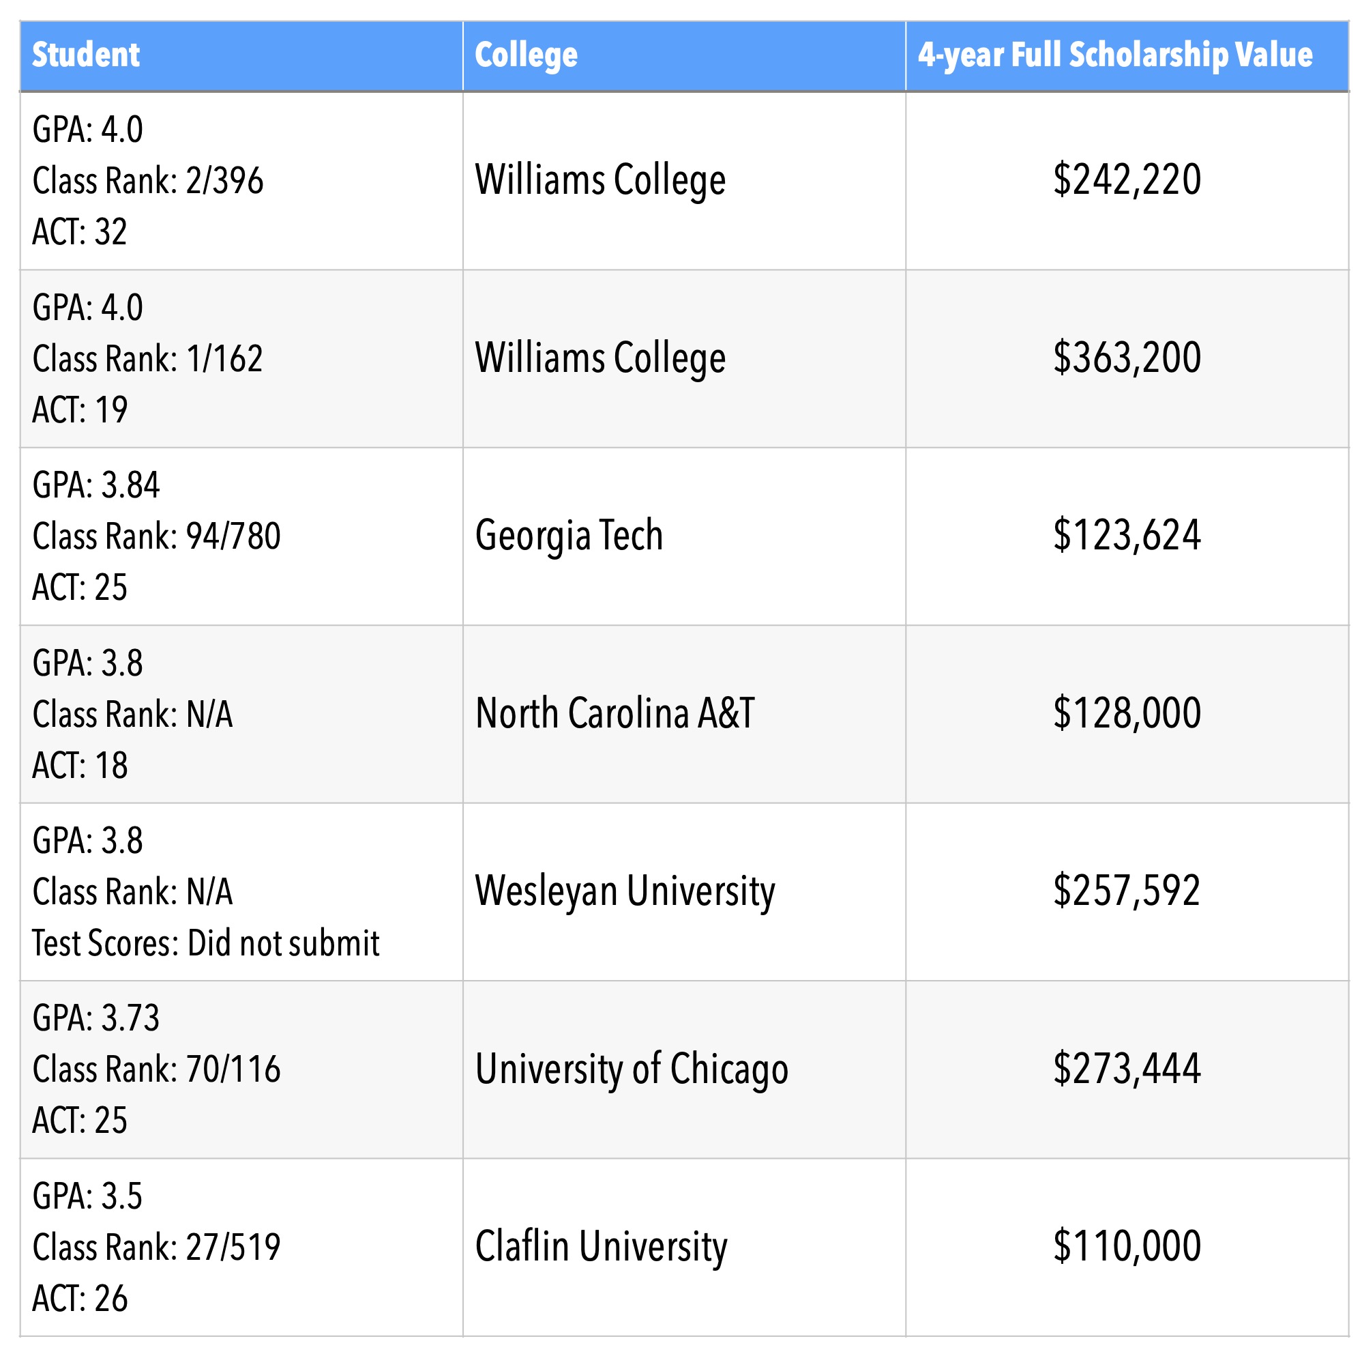Click the "Test Scores: Did not submit" text
Image resolution: width=1362 pixels, height=1354 pixels.
pyautogui.click(x=206, y=943)
